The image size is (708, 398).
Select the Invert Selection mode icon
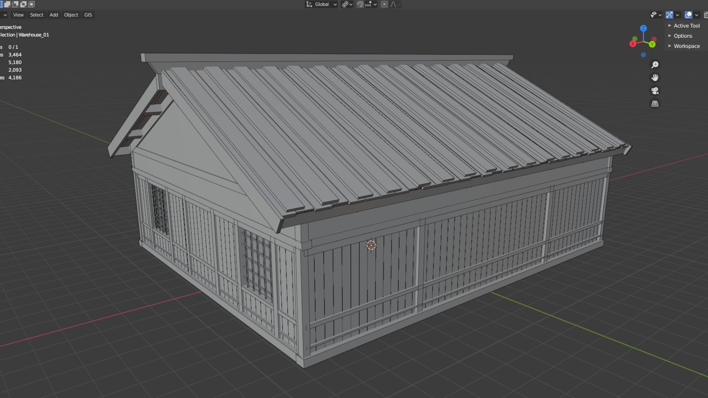pyautogui.click(x=23, y=4)
